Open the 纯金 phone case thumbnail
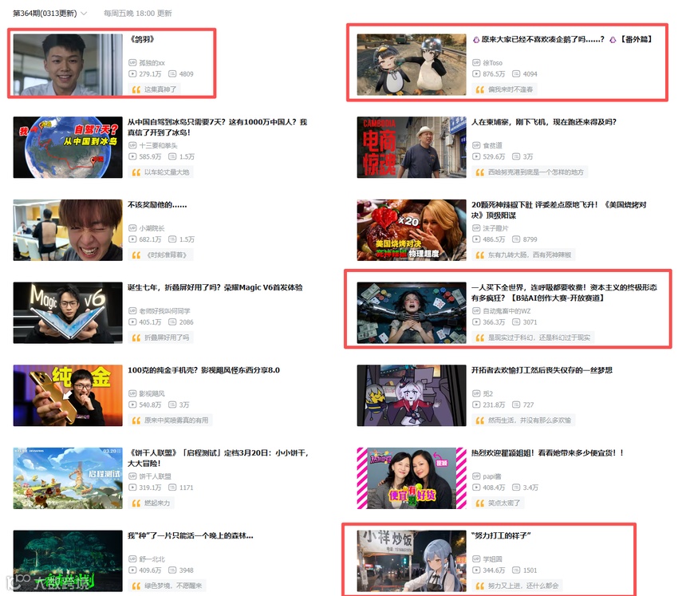678x596 pixels. pos(68,395)
